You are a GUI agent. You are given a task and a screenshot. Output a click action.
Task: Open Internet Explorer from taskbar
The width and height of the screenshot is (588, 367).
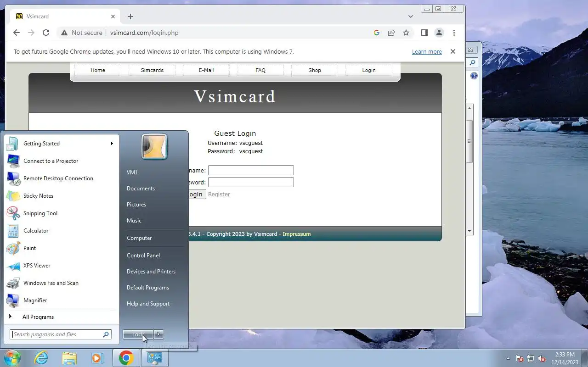pos(41,358)
